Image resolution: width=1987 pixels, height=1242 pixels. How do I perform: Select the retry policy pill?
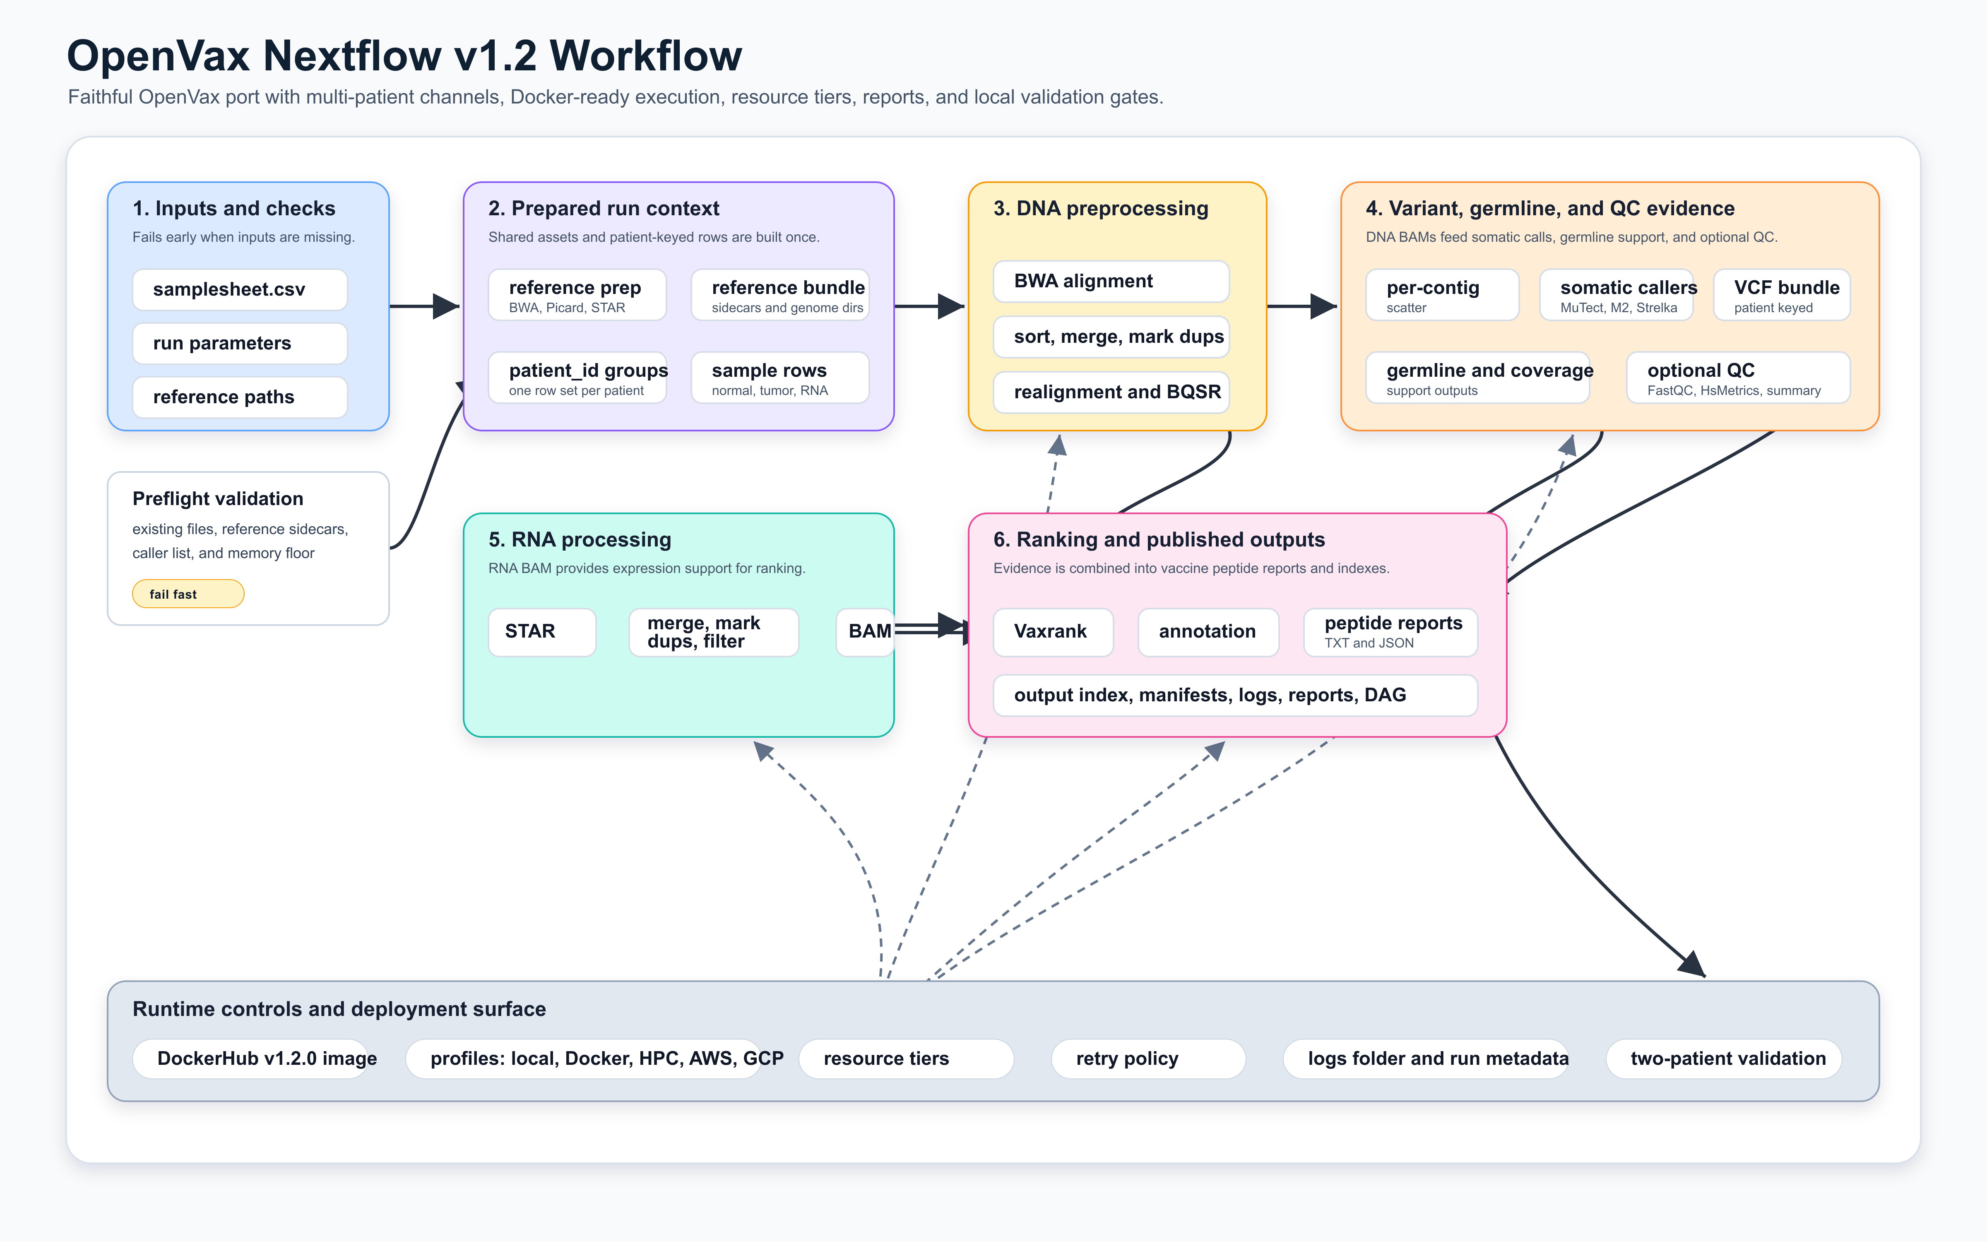point(1149,1059)
